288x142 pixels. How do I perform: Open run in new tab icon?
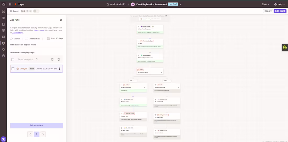166,16
